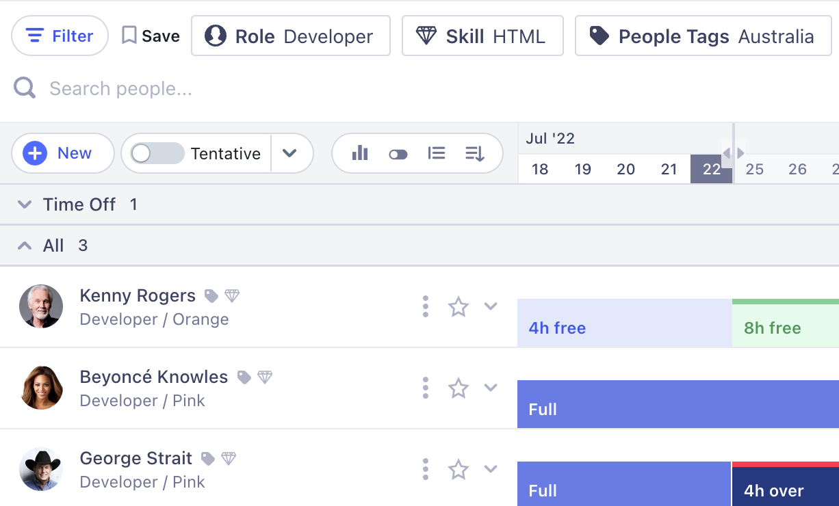The height and width of the screenshot is (506, 839).
Task: Click the Filter button
Action: point(60,36)
